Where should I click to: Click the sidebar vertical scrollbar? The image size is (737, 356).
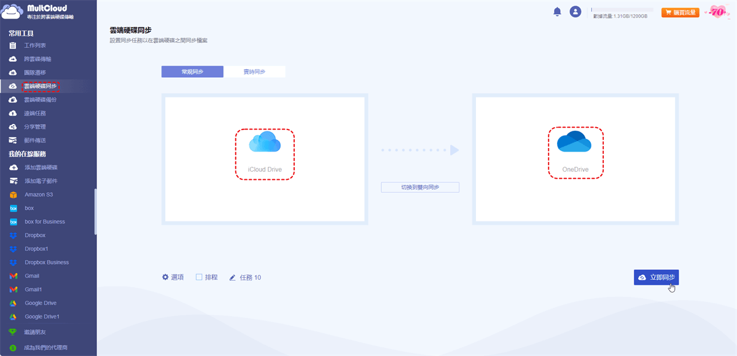point(95,212)
